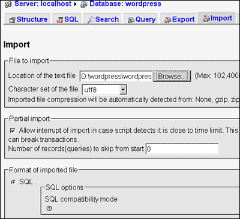Click the SQL tab icon

point(59,20)
